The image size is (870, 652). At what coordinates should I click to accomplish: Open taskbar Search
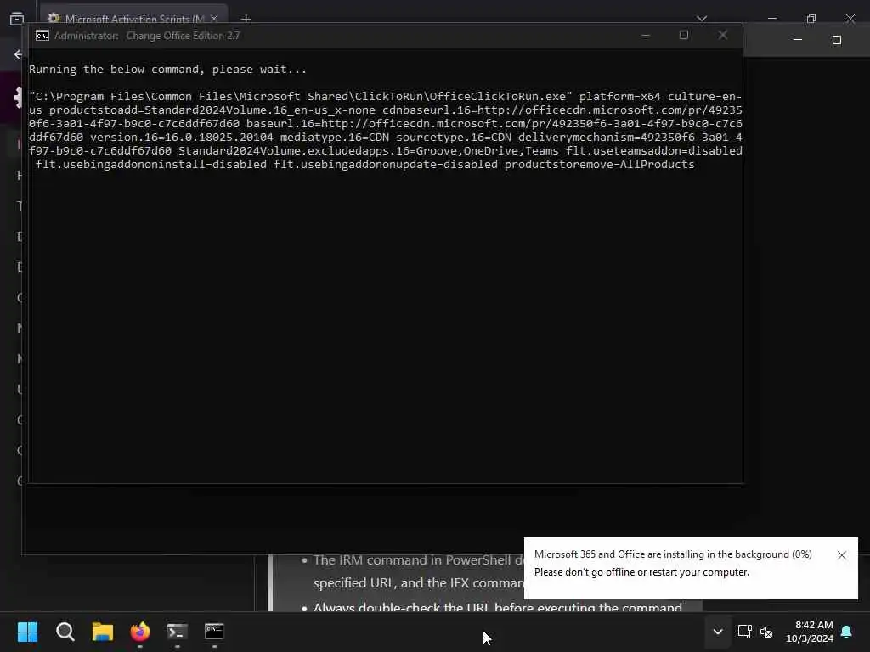point(65,632)
